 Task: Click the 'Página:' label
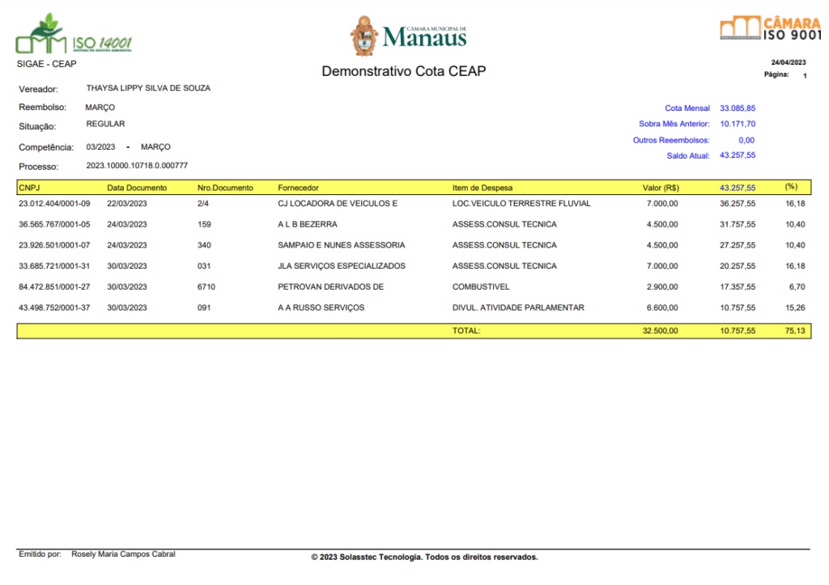point(776,74)
